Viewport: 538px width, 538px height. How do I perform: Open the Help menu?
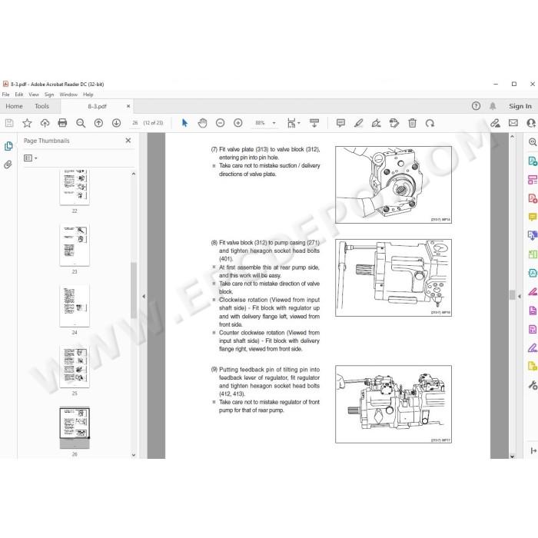click(88, 95)
